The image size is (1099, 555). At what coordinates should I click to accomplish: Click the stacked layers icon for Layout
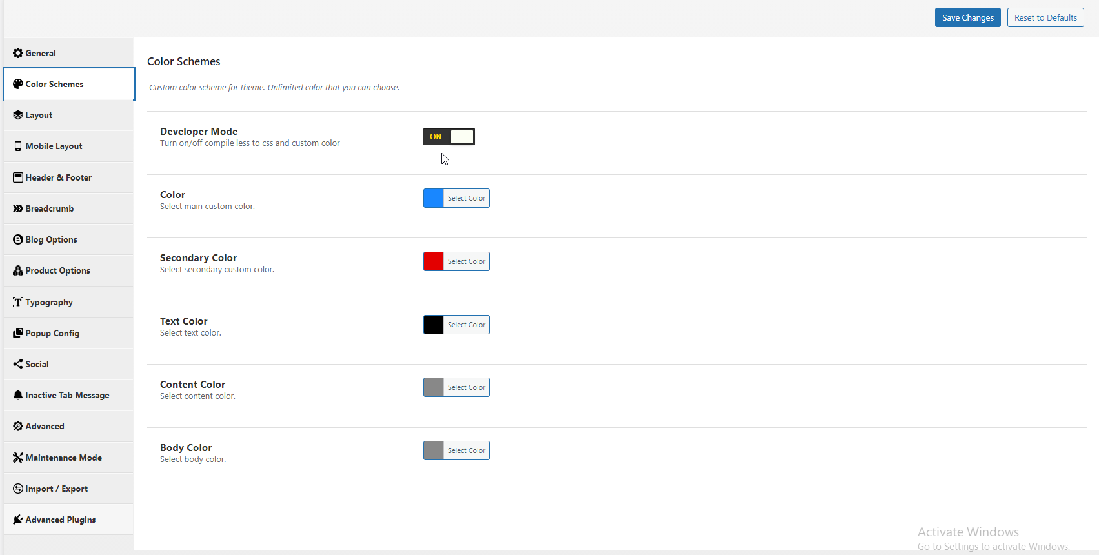coord(18,115)
